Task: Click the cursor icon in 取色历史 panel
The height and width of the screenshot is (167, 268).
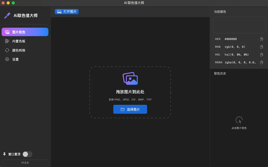Action: click(x=239, y=120)
